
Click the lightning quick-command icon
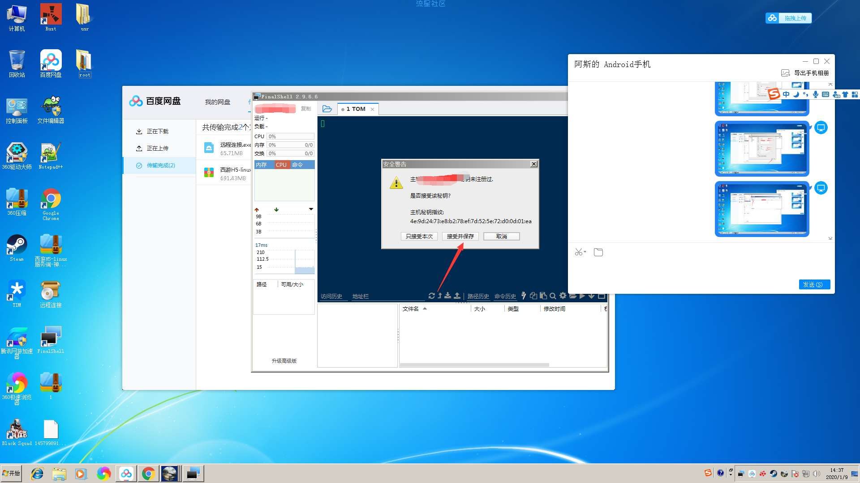point(524,296)
